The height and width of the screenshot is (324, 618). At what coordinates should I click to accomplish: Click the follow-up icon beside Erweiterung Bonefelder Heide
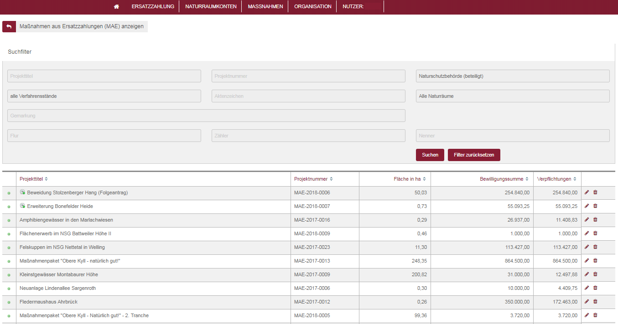[22, 206]
